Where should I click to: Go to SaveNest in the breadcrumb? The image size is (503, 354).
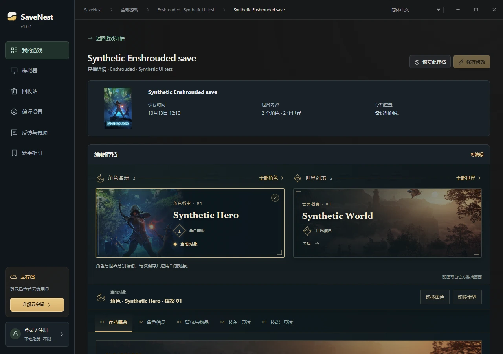pyautogui.click(x=93, y=10)
